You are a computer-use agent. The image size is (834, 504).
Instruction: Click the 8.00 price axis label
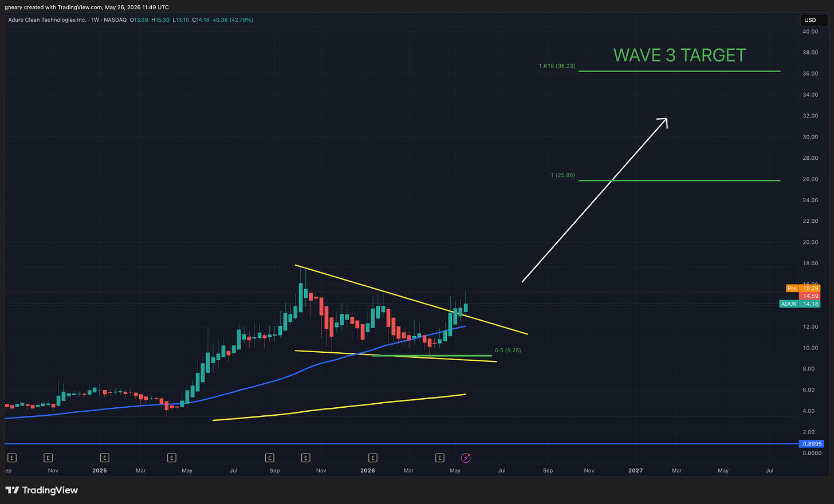[810, 369]
